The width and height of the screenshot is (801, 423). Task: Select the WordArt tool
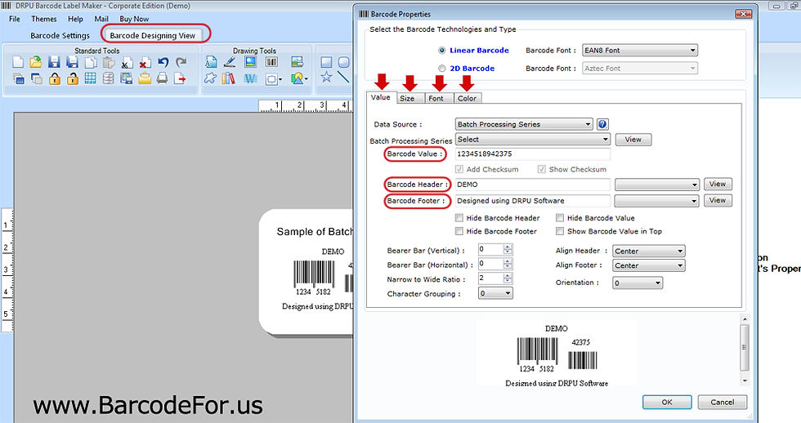click(x=250, y=78)
